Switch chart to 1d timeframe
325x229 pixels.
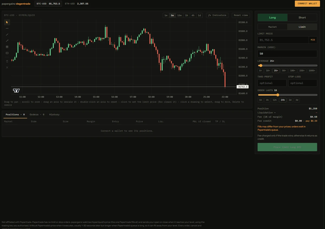(x=199, y=15)
